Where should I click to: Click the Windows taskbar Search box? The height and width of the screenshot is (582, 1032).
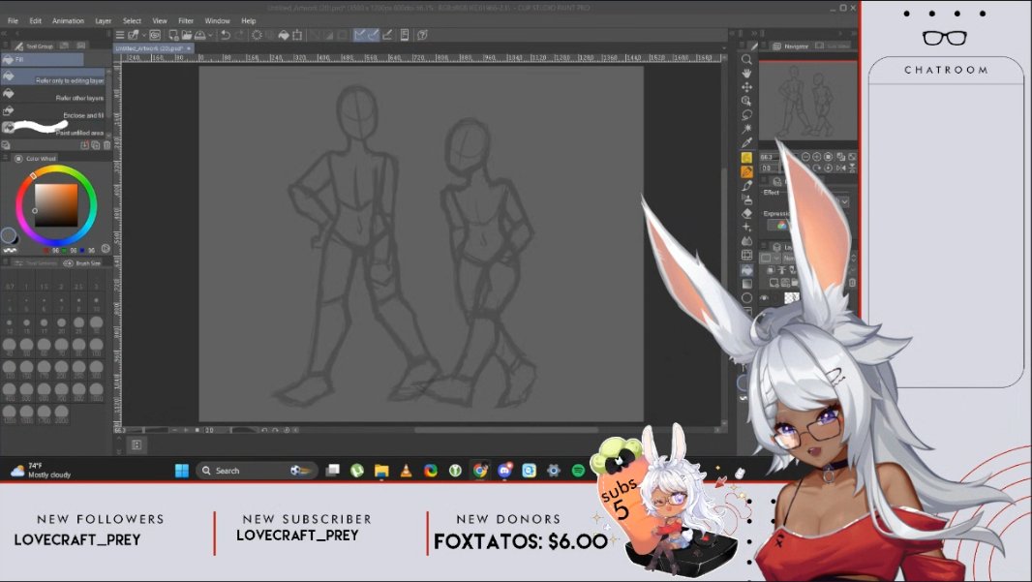pos(257,471)
